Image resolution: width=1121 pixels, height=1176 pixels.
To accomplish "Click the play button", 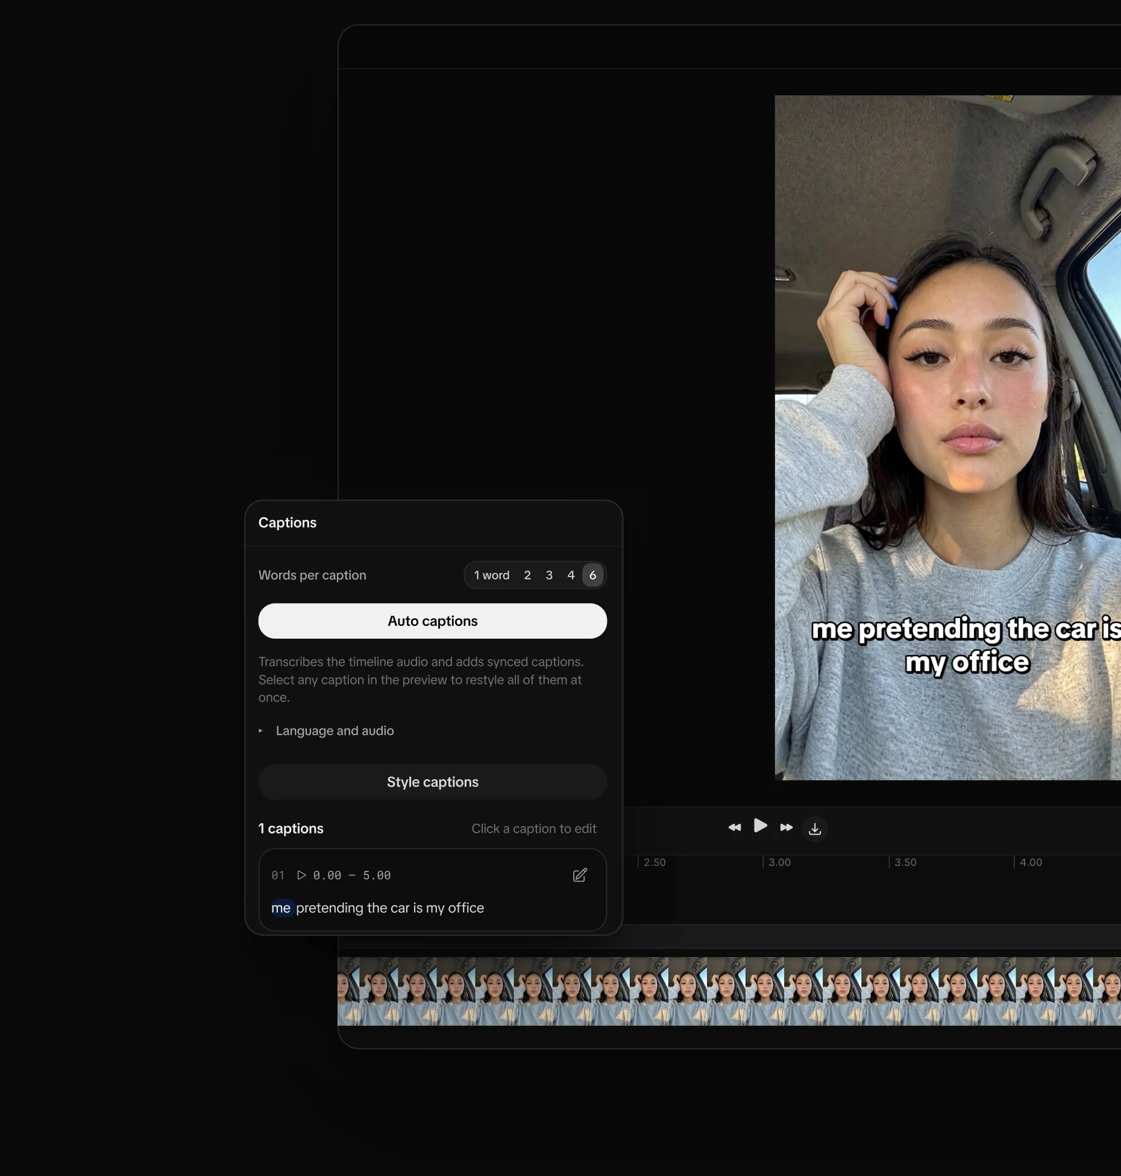I will tap(761, 826).
